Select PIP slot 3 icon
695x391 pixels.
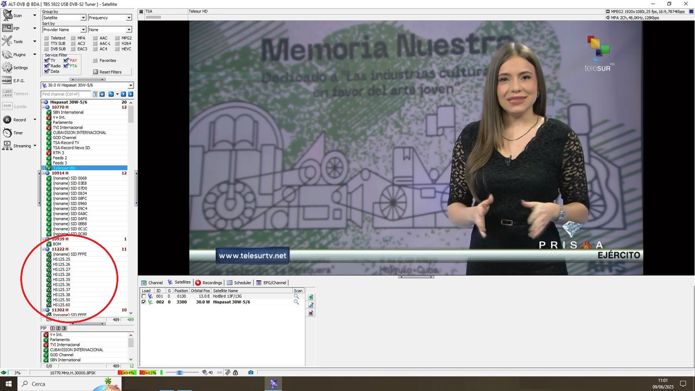pyautogui.click(x=64, y=329)
